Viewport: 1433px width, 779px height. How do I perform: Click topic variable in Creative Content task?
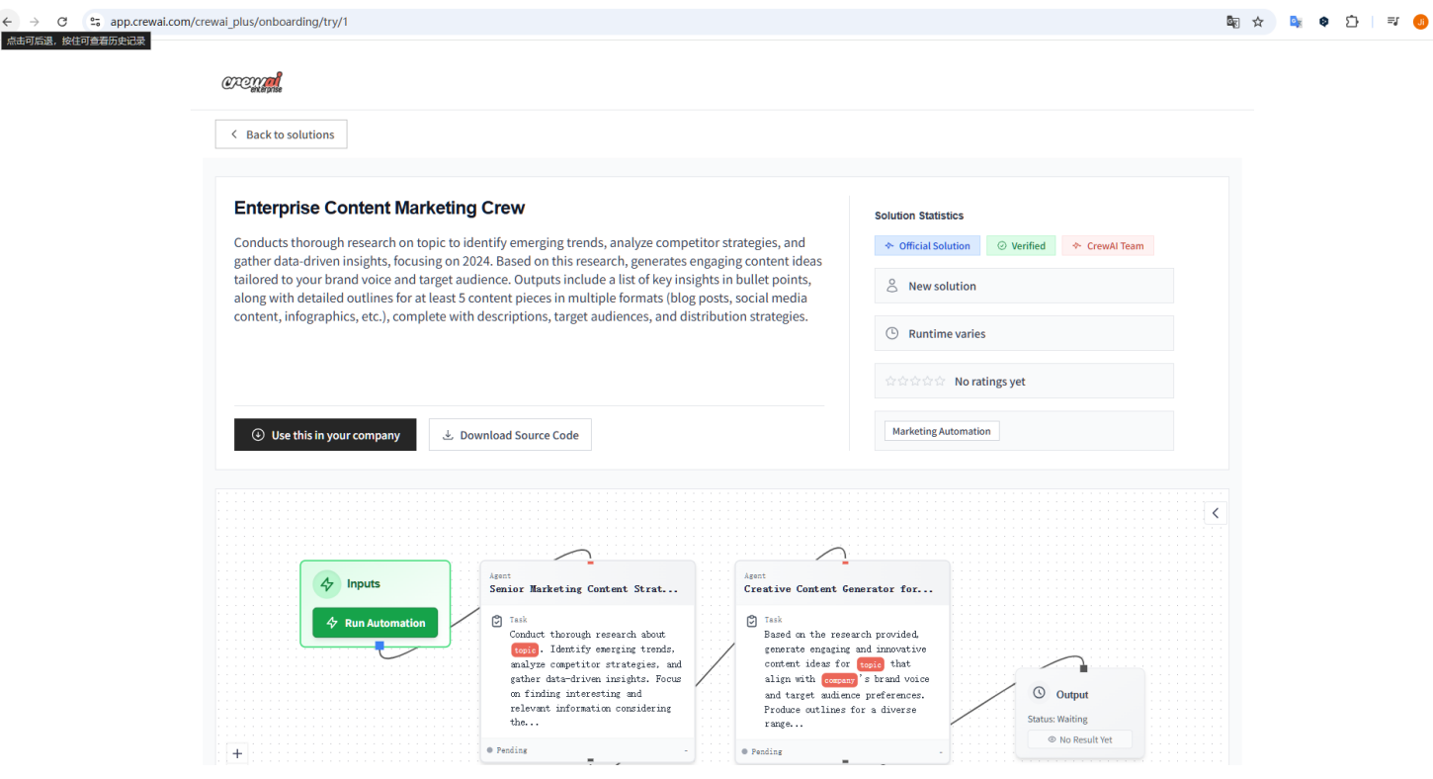click(871, 664)
